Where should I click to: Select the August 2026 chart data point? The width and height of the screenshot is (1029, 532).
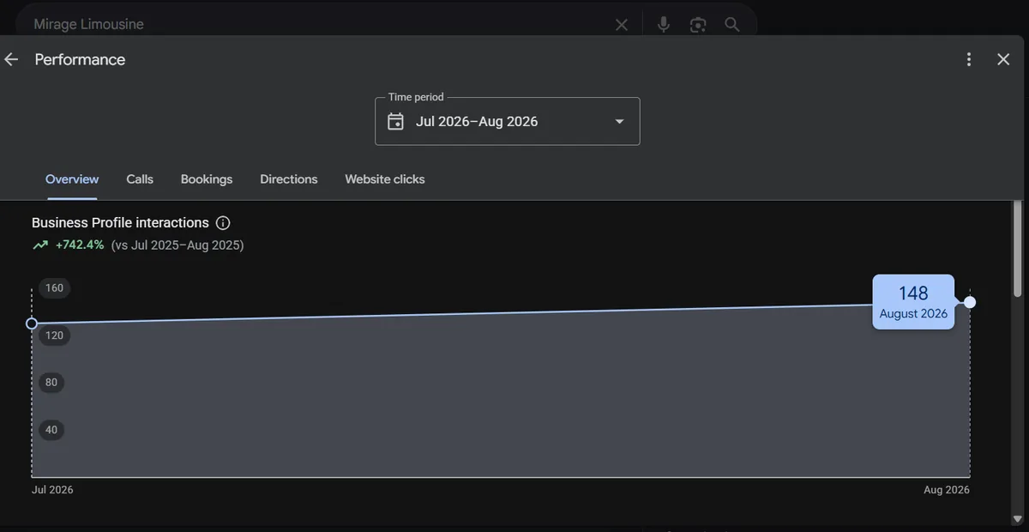(x=970, y=302)
